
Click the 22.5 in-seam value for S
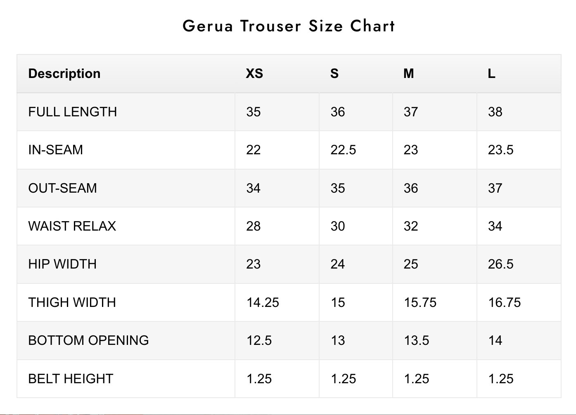coord(343,150)
